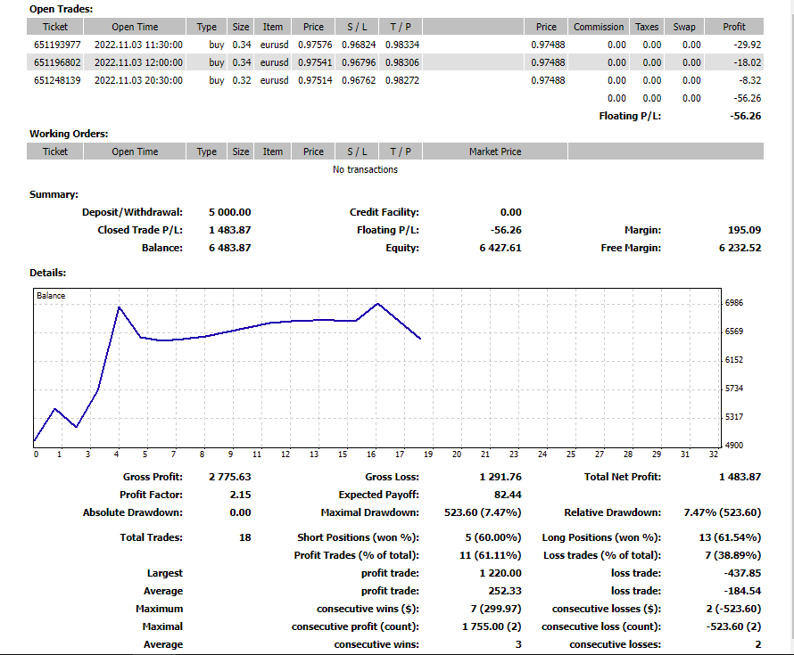
Task: Click the Floating P/L total -56.26 in Open Trades
Action: click(x=746, y=116)
